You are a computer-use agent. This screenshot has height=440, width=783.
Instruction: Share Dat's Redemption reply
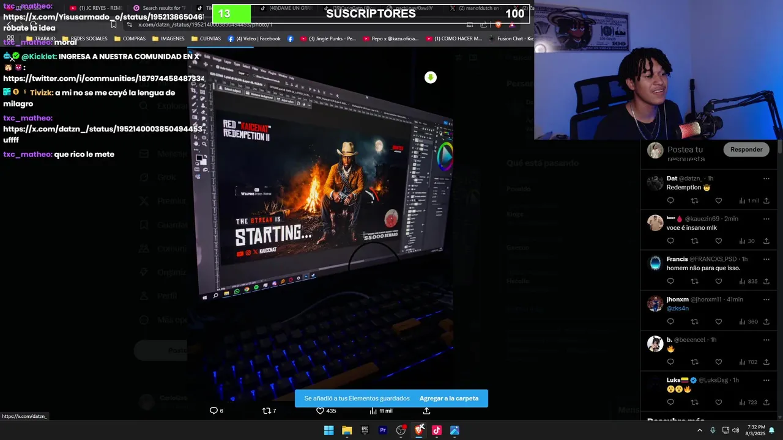(766, 200)
